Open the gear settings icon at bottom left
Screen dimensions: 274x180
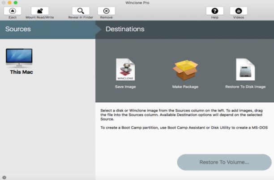[4, 177]
